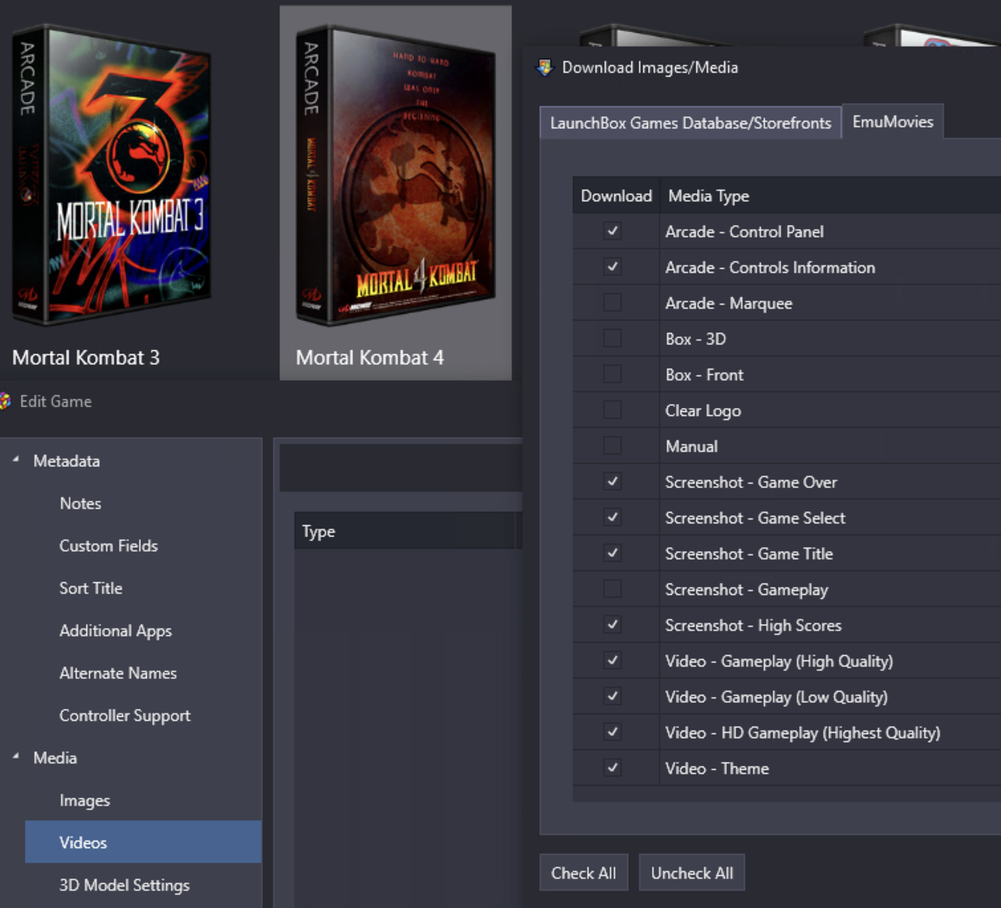
Task: Click the Edit Game window icon
Action: [x=5, y=401]
